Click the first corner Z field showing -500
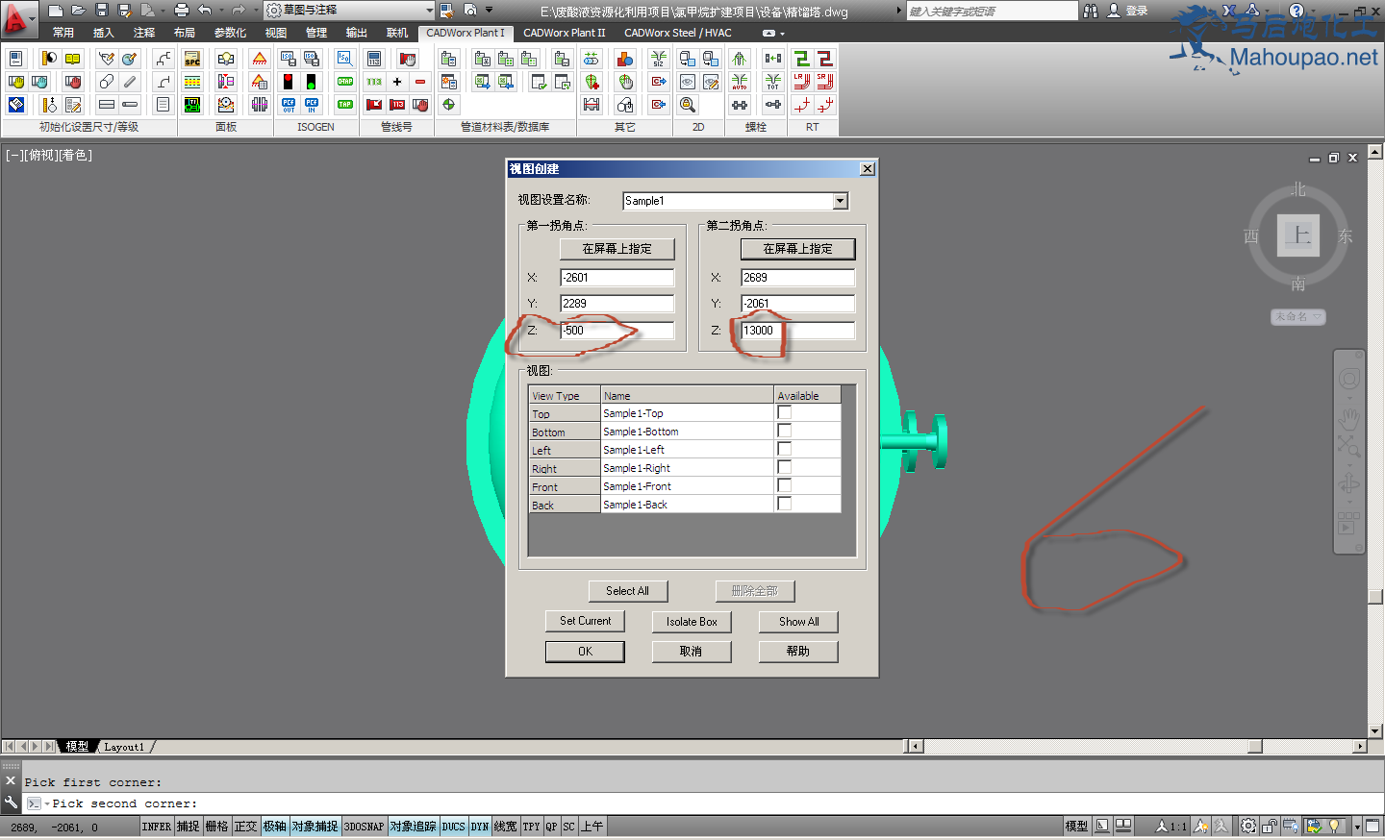Screen dimensions: 1385x840 (617, 330)
